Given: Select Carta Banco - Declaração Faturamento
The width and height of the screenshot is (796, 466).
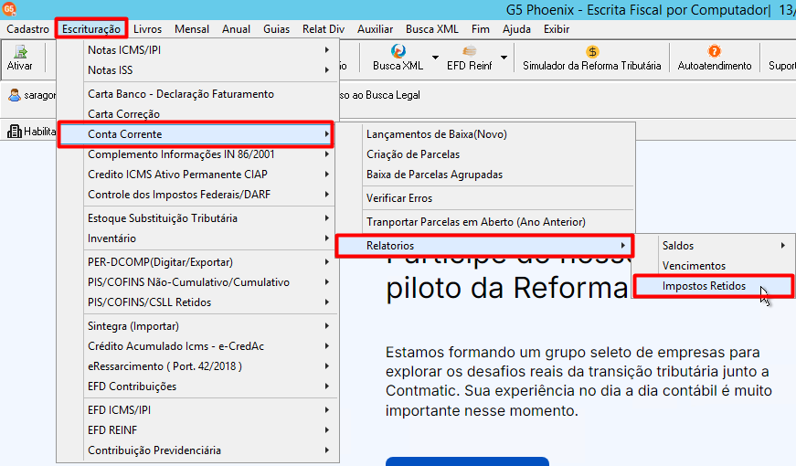Looking at the screenshot, I should click(197, 94).
